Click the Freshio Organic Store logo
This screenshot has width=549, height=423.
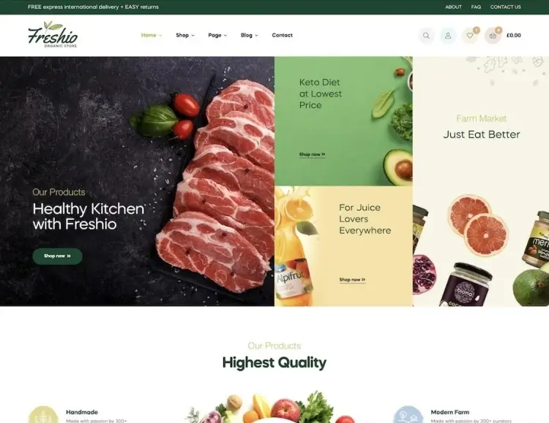pyautogui.click(x=53, y=34)
